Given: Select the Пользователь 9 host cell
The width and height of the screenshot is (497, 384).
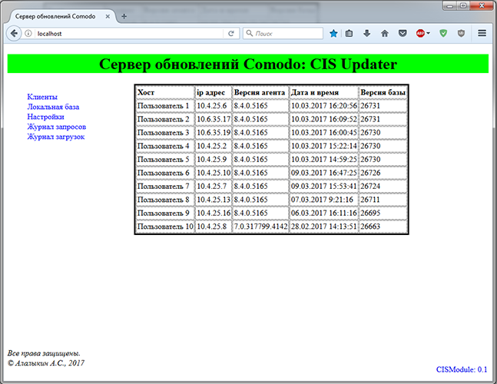Looking at the screenshot, I should pos(165,214).
